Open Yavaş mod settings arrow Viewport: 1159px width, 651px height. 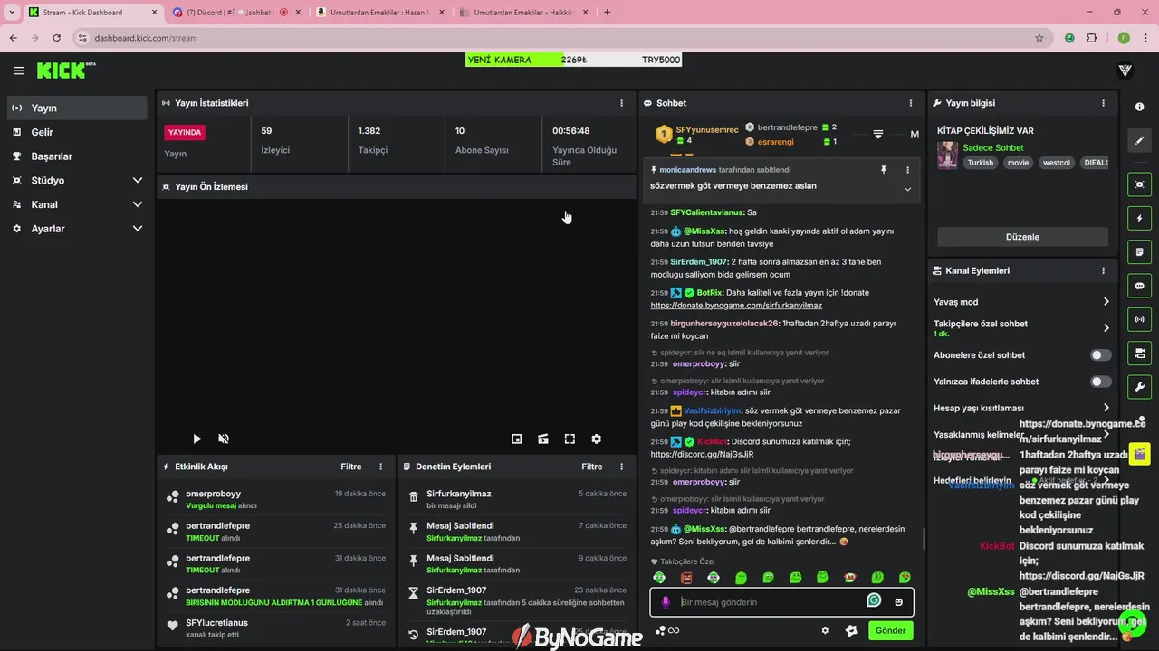[1106, 302]
